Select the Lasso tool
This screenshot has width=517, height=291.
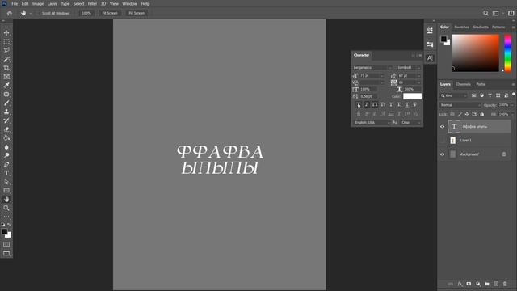(6, 50)
